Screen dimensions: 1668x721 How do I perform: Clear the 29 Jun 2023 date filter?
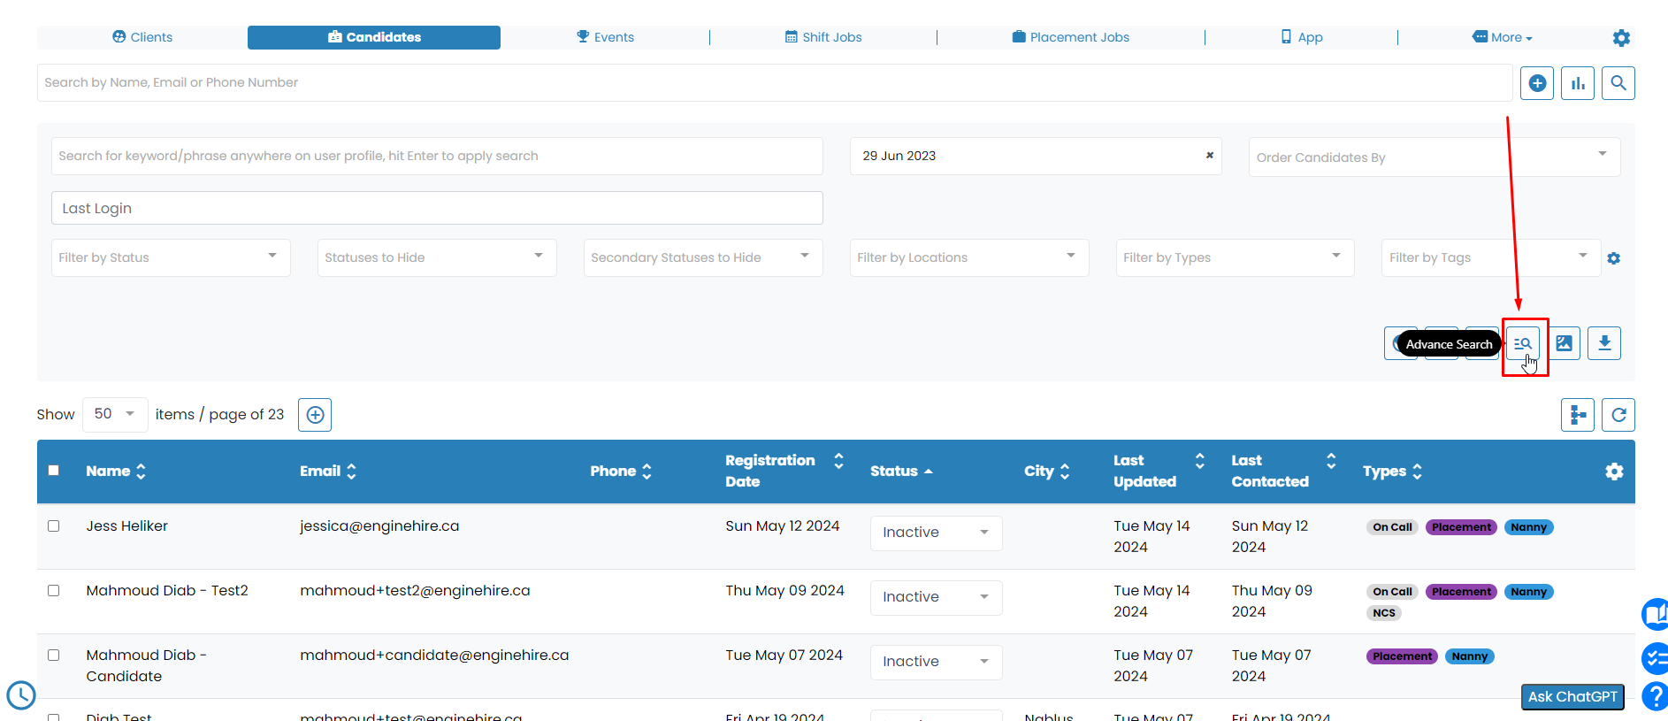pos(1210,156)
